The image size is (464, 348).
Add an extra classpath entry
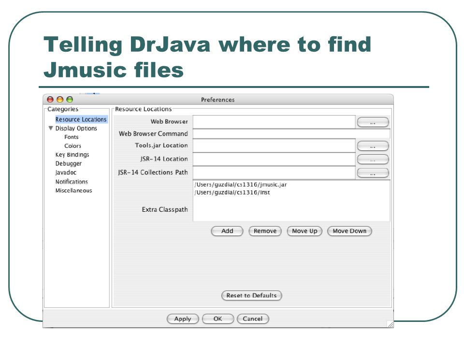(227, 231)
